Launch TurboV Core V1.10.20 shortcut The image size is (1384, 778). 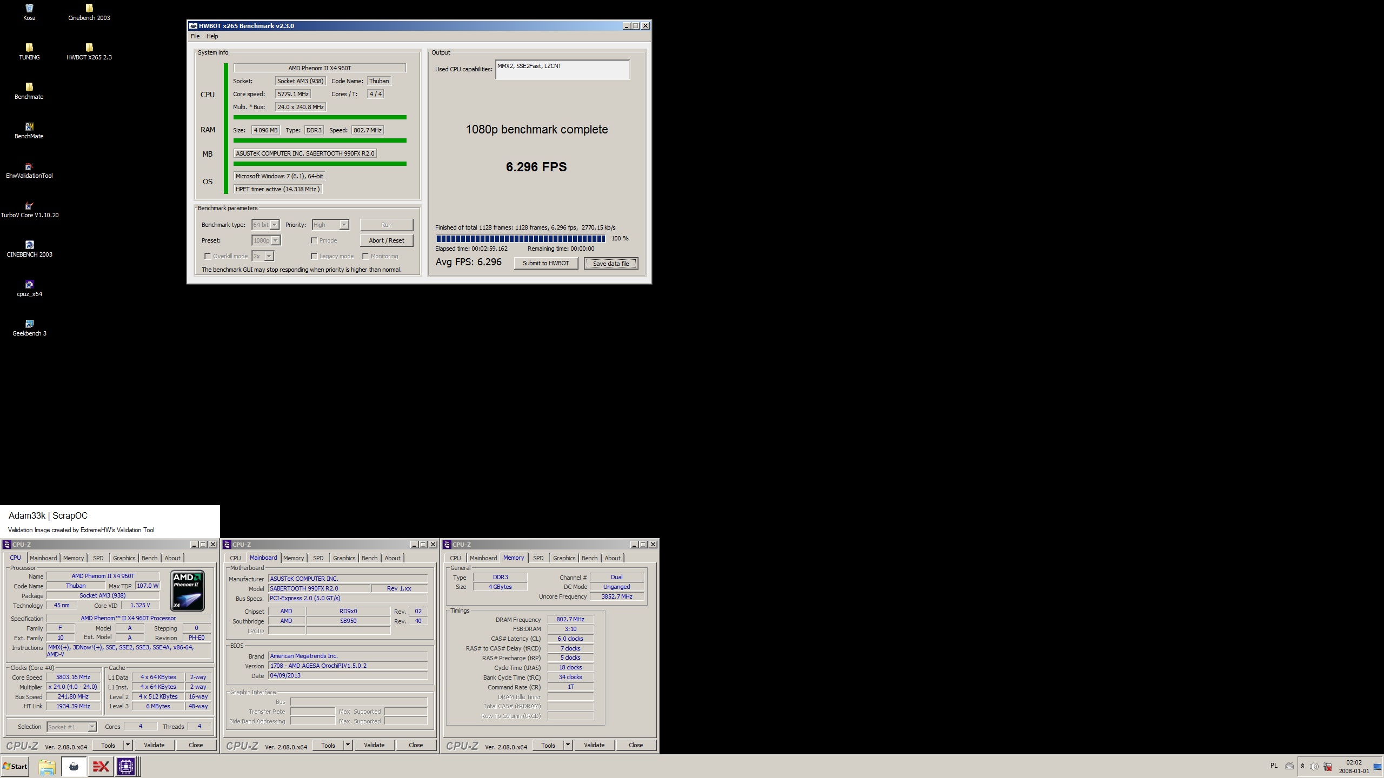click(29, 210)
